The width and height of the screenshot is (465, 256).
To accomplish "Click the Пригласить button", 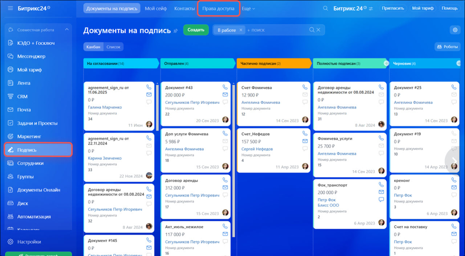I will (x=393, y=8).
